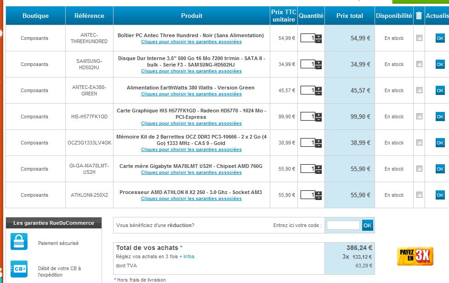The image size is (449, 283).
Task: Apply the reduction code with OK button
Action: pyautogui.click(x=367, y=225)
